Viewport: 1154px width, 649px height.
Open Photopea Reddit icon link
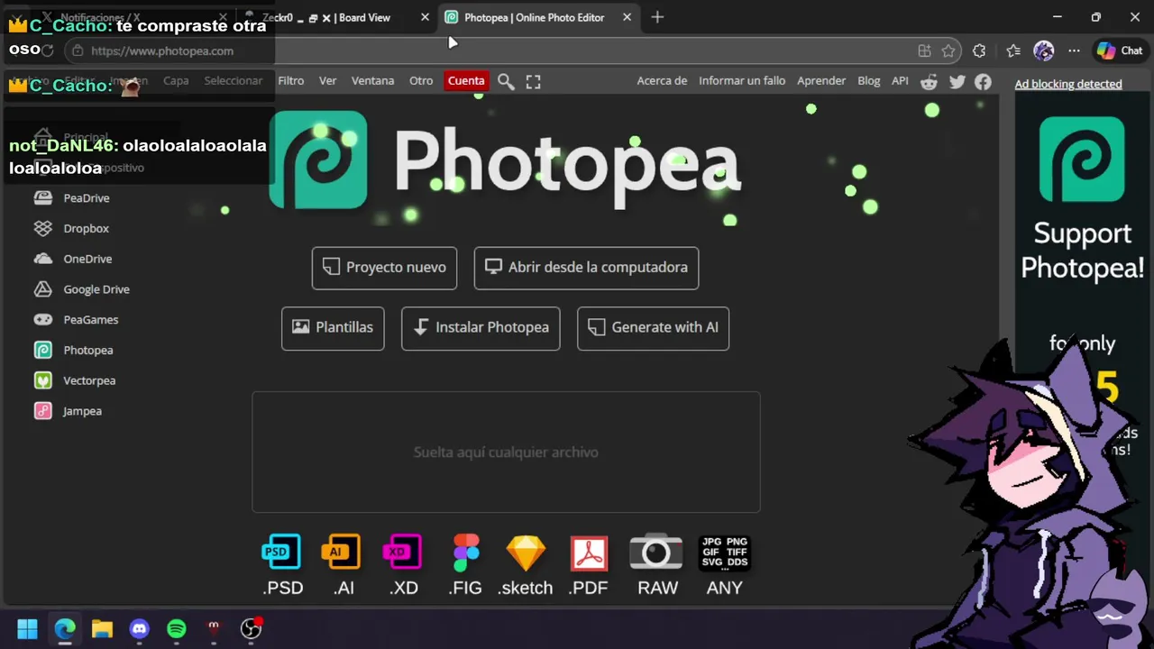(x=929, y=82)
